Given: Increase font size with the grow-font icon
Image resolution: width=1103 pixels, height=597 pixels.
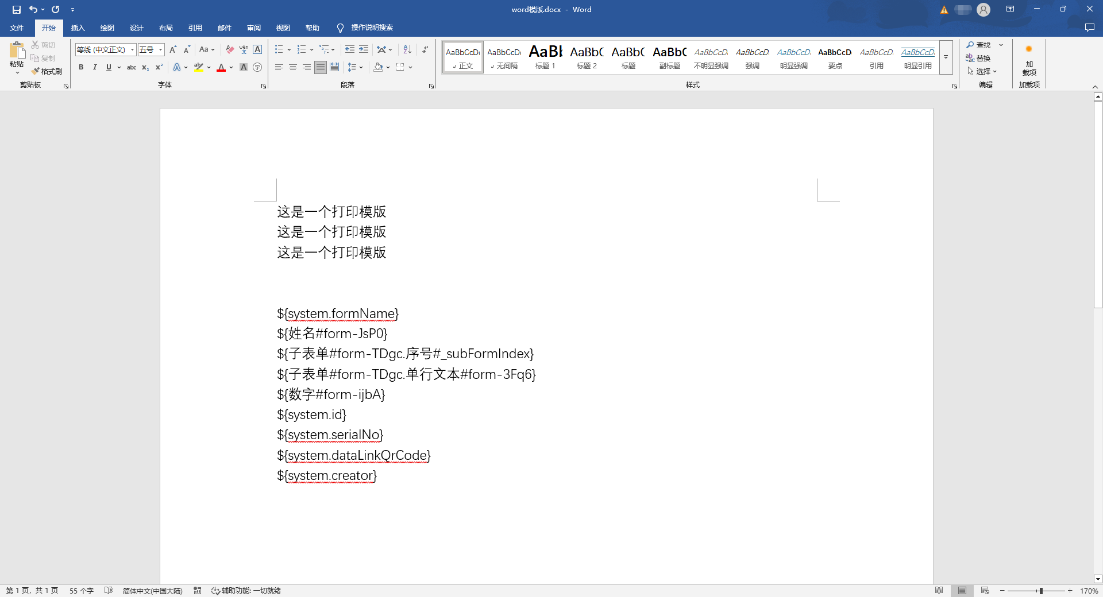Looking at the screenshot, I should (173, 49).
